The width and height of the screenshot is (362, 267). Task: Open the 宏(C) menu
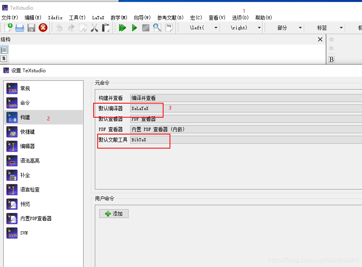pos(196,18)
